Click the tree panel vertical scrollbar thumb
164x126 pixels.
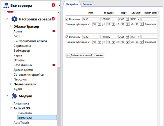pyautogui.click(x=59, y=96)
